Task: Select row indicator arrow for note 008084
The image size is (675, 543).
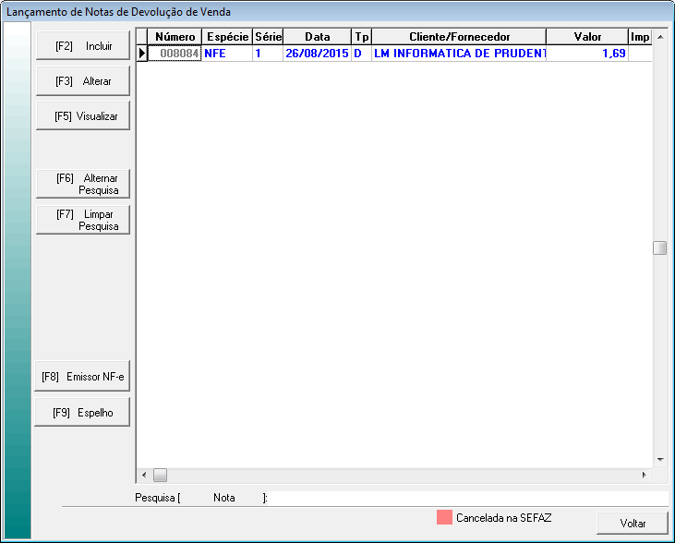Action: 142,54
